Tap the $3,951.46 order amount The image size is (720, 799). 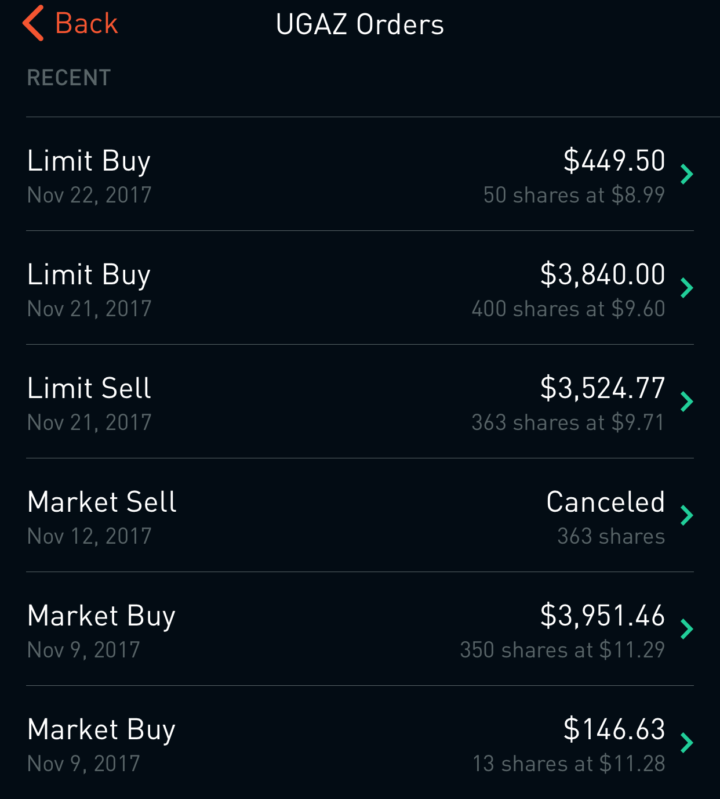[x=602, y=616]
